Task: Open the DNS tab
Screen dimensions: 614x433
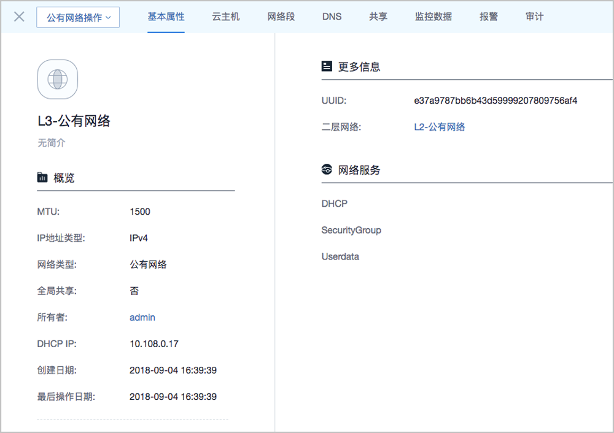Action: click(x=332, y=17)
